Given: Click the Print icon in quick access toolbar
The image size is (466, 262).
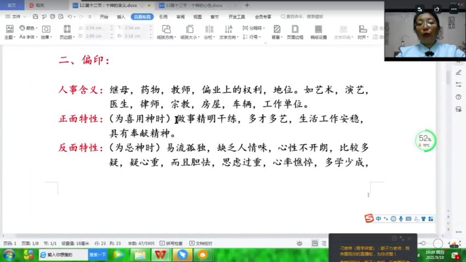Looking at the screenshot, I should [53, 16].
